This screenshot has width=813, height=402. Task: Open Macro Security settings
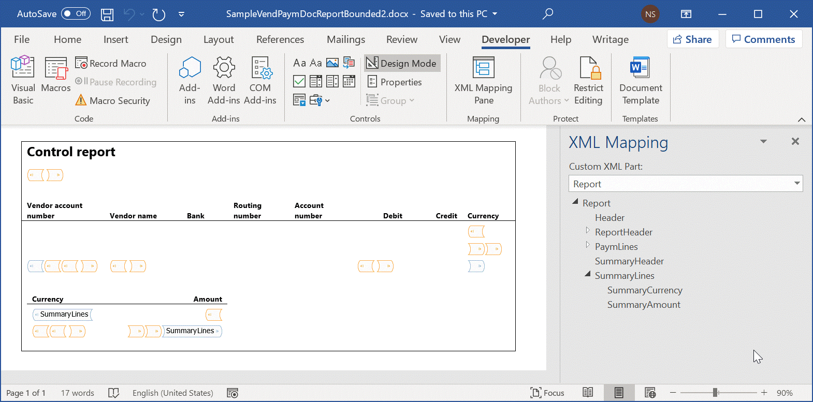[x=113, y=100]
